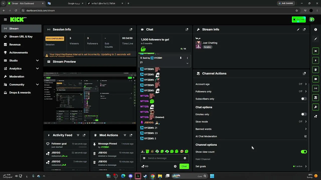Image resolution: width=321 pixels, height=180 pixels.
Task: Send message with Chat button
Action: [184, 166]
